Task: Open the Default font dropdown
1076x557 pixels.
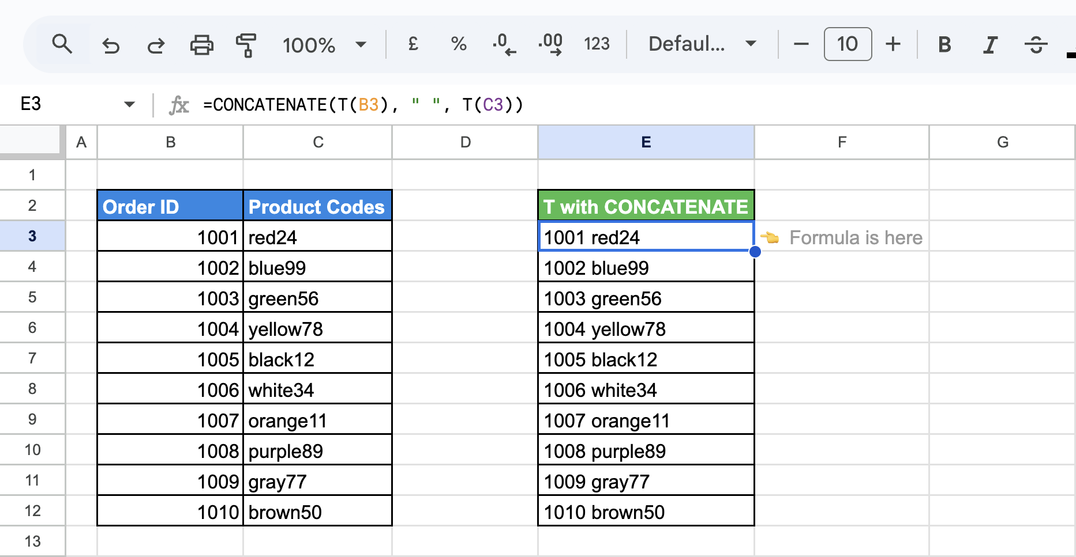Action: click(x=702, y=44)
